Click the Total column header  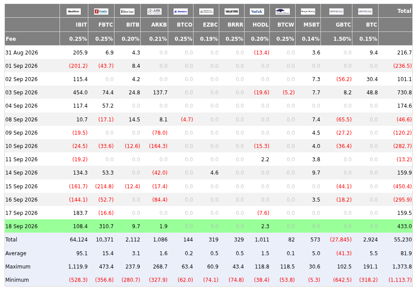[404, 11]
